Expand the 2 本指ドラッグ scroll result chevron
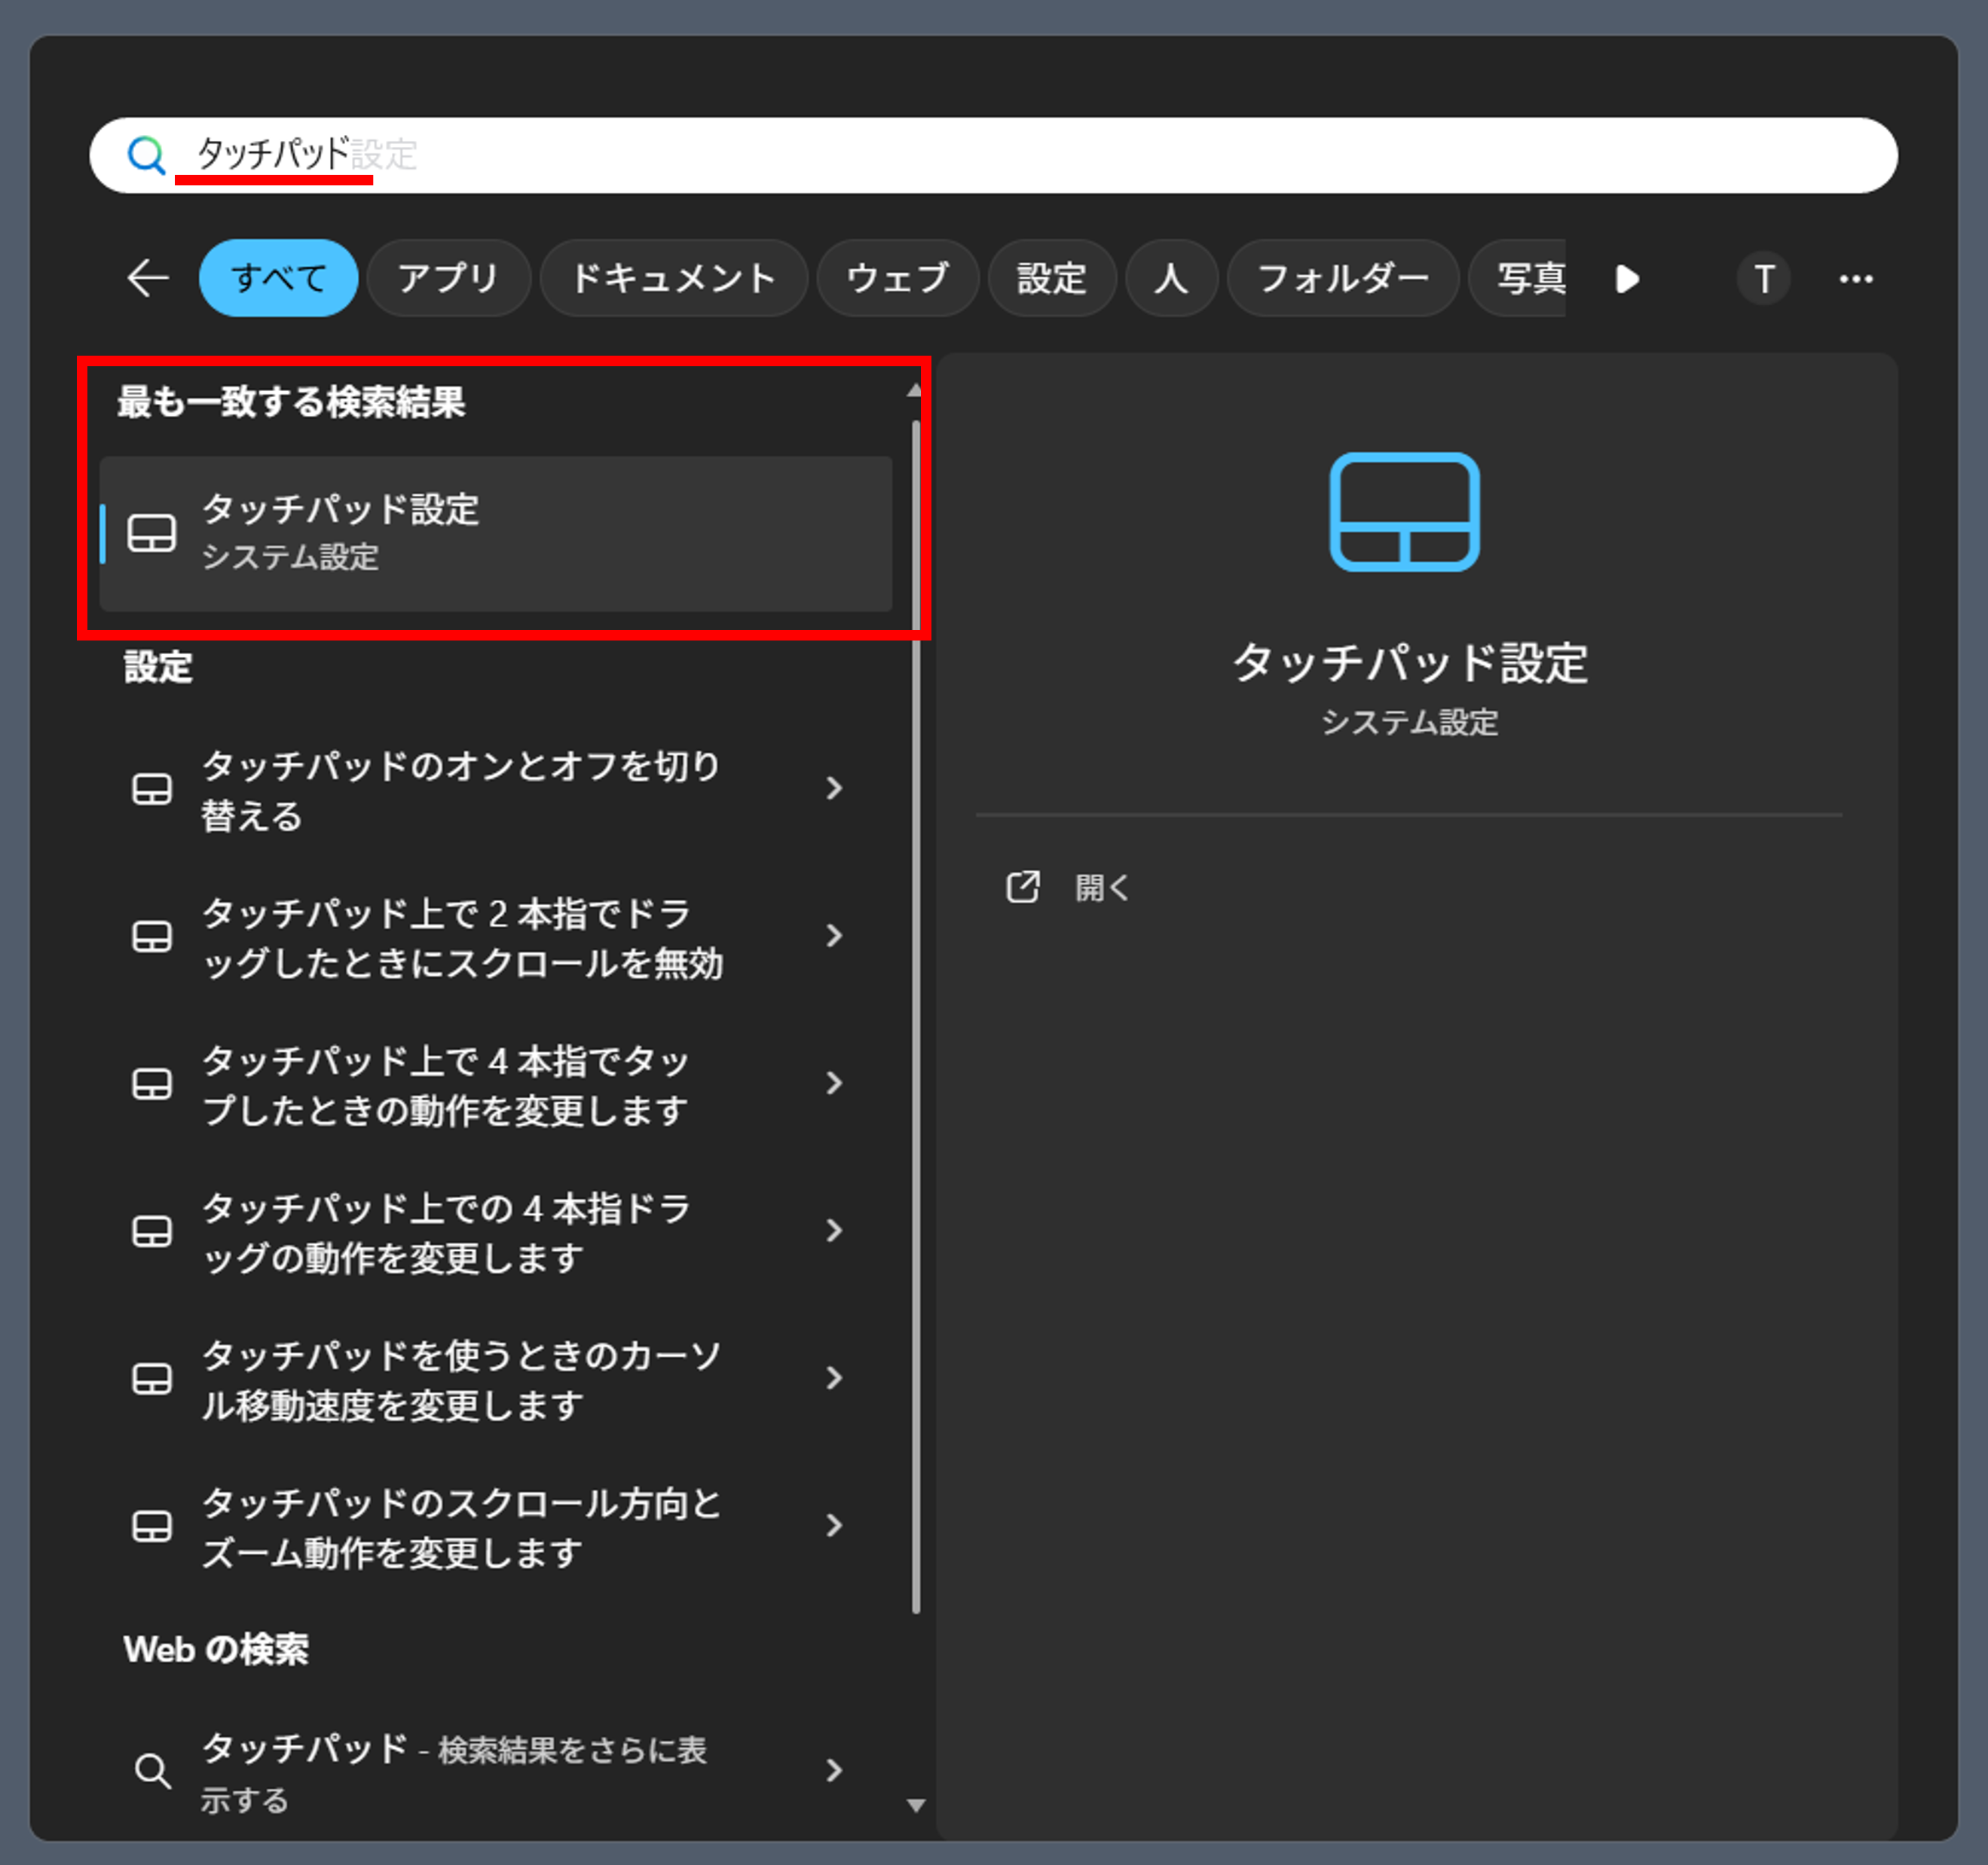 (x=834, y=936)
